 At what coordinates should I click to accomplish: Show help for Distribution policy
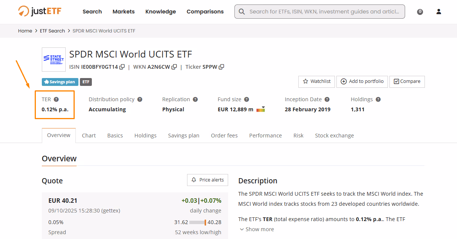(x=140, y=99)
